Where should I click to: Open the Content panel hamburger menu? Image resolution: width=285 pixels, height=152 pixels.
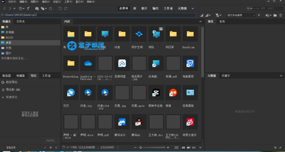(200, 22)
